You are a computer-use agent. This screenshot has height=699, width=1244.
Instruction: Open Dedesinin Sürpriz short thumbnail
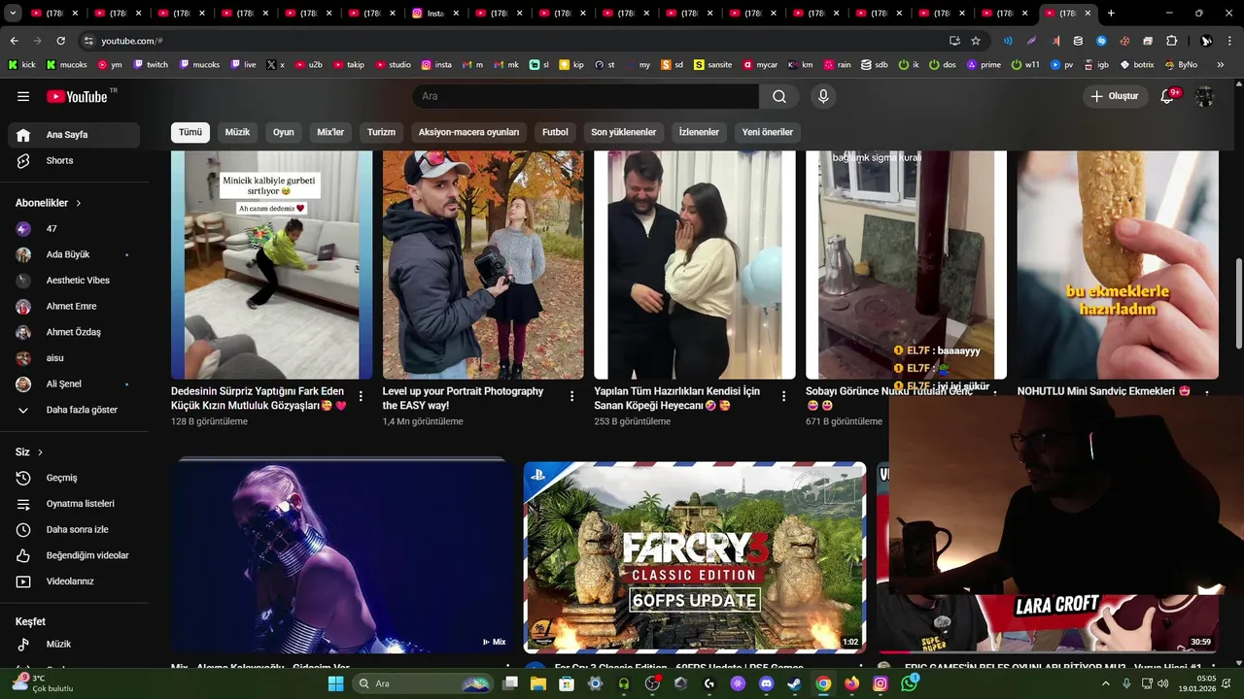pos(272,265)
